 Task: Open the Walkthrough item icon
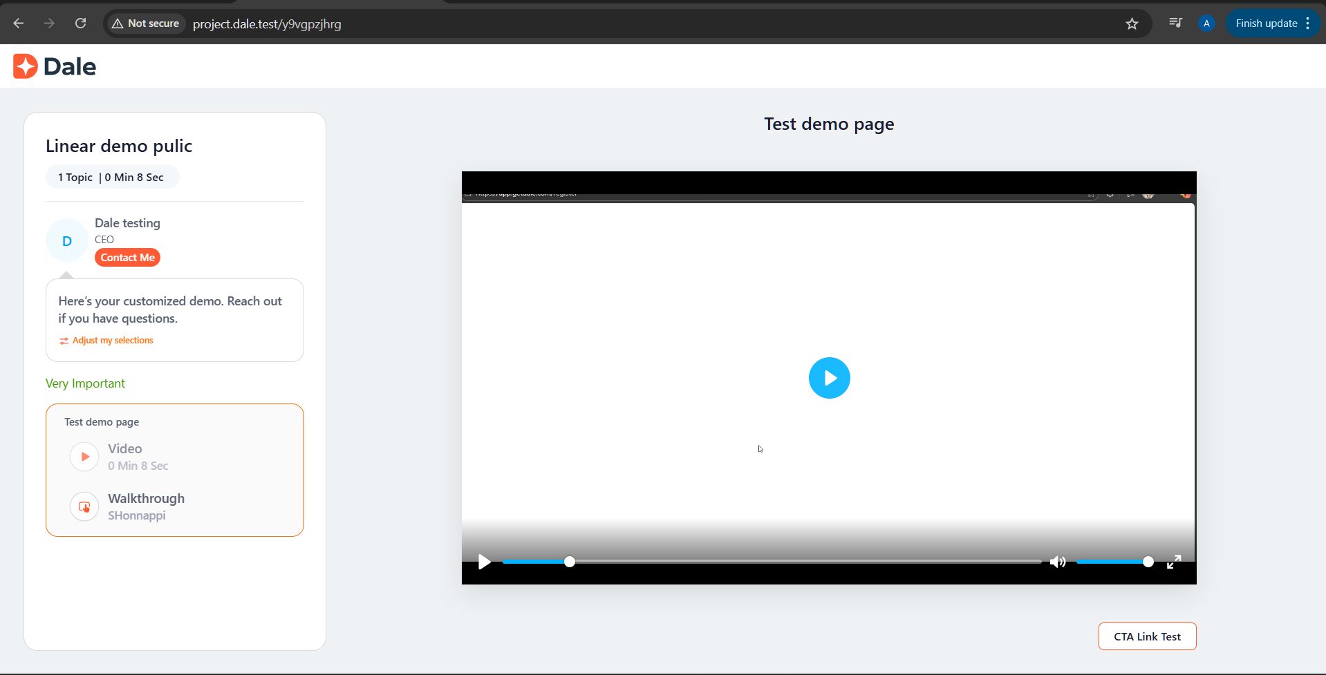coord(84,506)
